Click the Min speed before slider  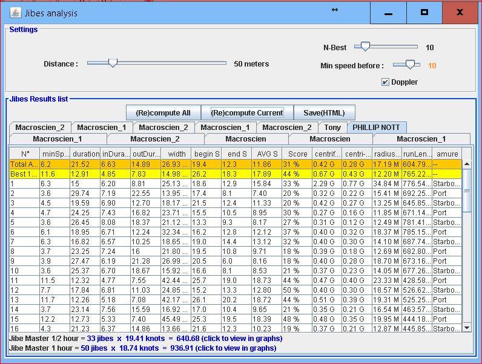pos(411,65)
